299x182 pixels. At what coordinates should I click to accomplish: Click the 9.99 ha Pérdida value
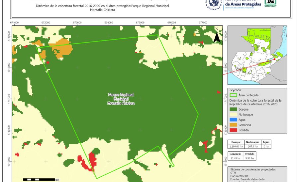tap(249, 158)
